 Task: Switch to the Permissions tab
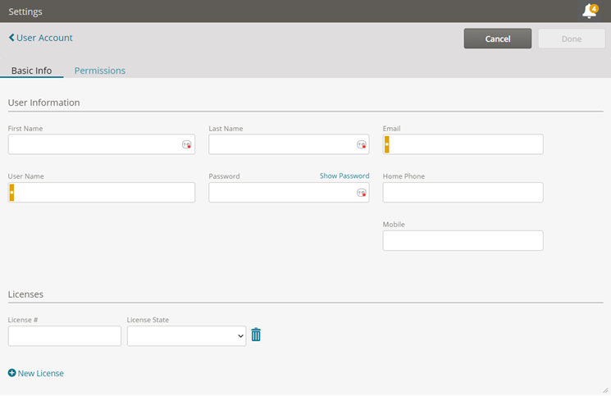pos(100,71)
